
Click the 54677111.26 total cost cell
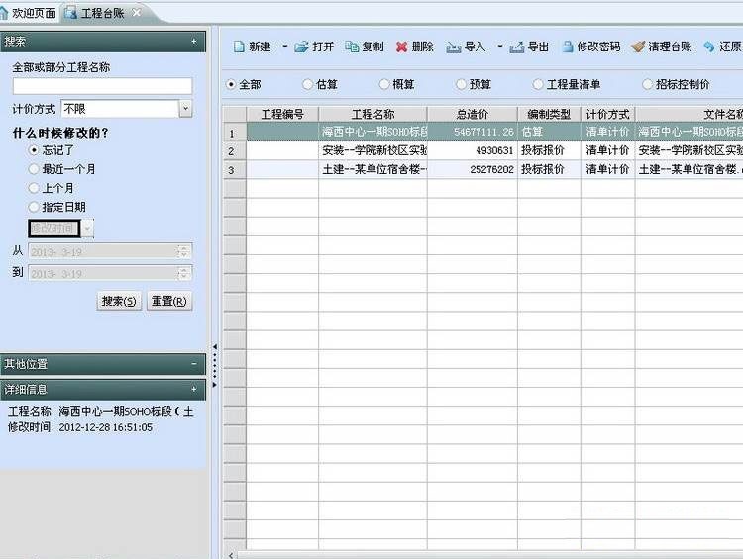[473, 132]
